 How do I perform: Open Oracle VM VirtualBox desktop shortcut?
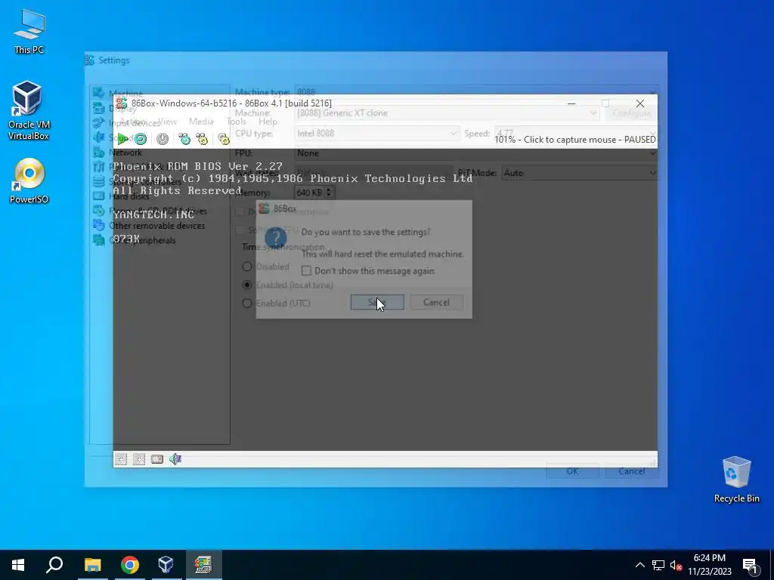pos(29,110)
